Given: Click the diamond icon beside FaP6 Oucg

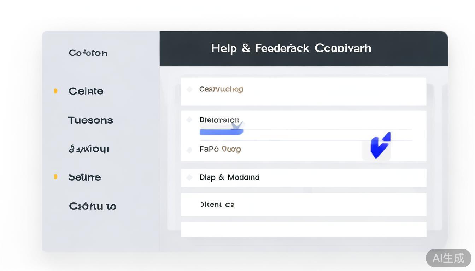Looking at the screenshot, I should click(x=189, y=150).
